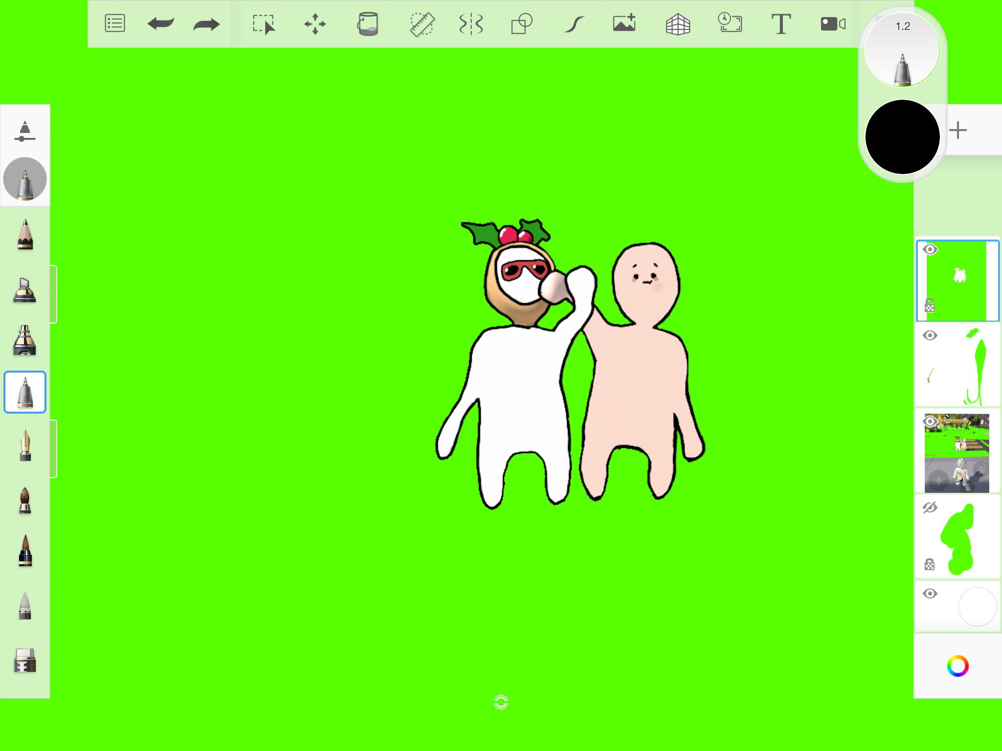Pick the Flood Fill bucket tool
This screenshot has width=1002, height=751.
[367, 24]
